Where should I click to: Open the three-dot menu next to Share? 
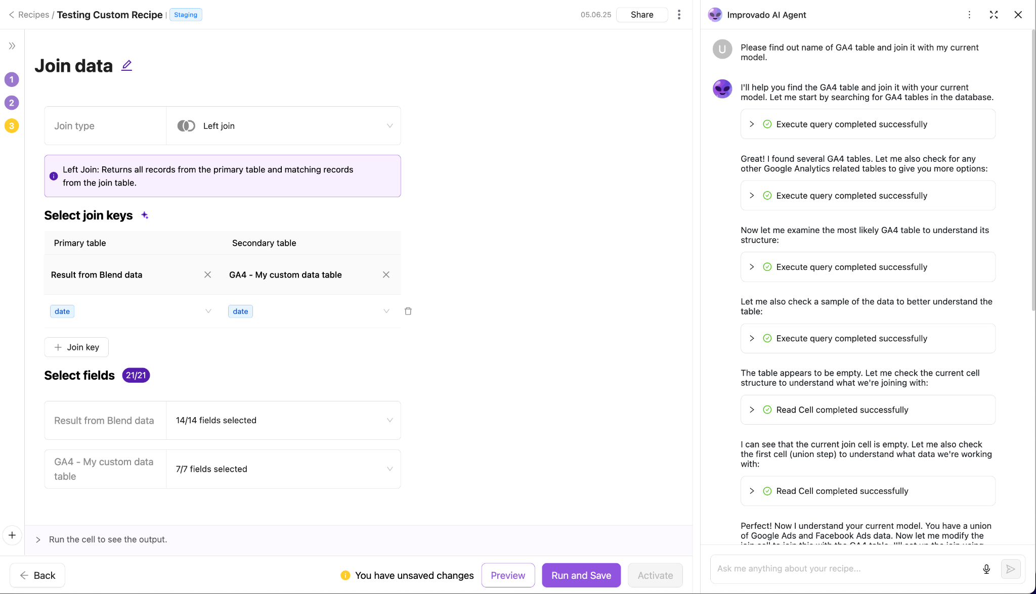679,15
